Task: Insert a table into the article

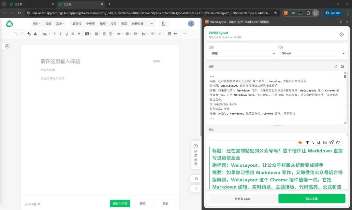Action: (169, 34)
